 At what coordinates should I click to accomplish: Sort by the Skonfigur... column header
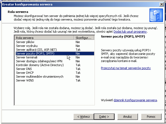[84, 38]
